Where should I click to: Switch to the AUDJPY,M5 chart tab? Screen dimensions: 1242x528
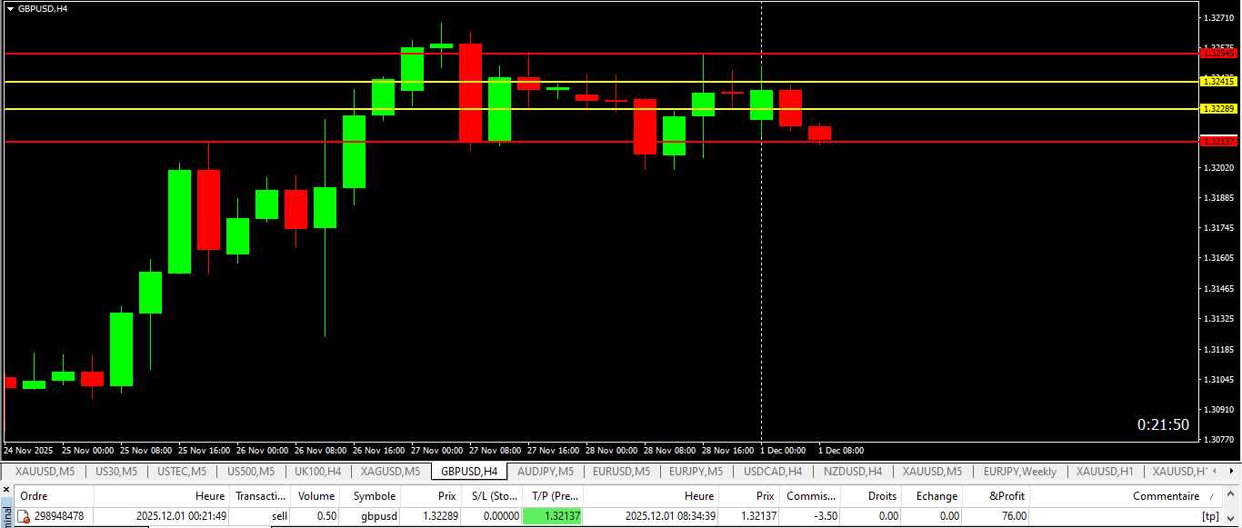point(546,472)
